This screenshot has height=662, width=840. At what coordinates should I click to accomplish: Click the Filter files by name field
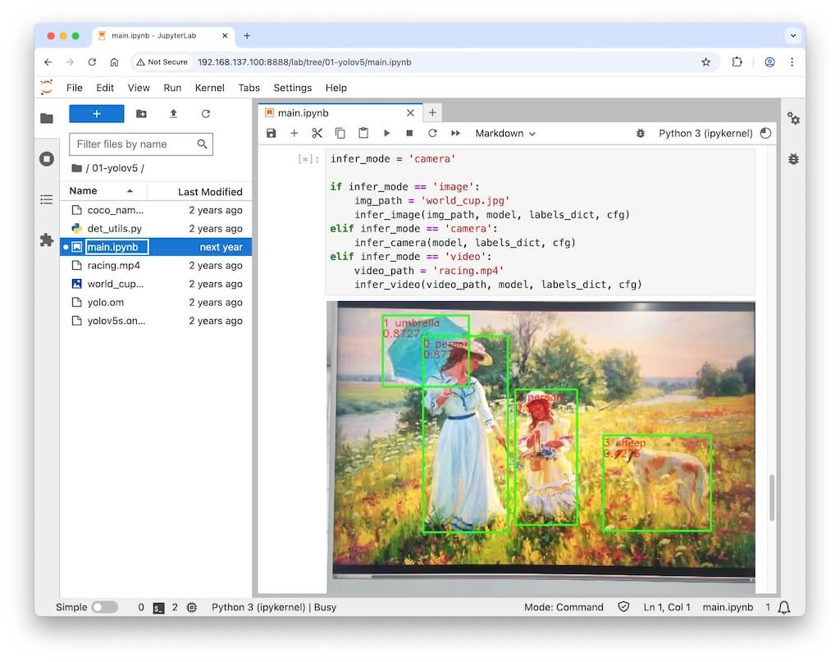tap(134, 144)
